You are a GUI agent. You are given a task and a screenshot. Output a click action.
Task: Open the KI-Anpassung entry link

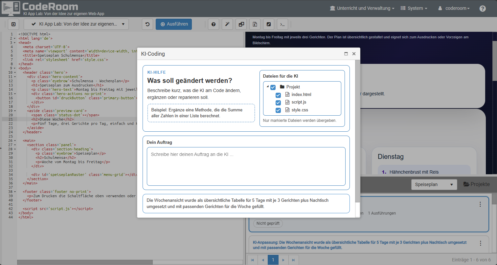tap(360, 245)
